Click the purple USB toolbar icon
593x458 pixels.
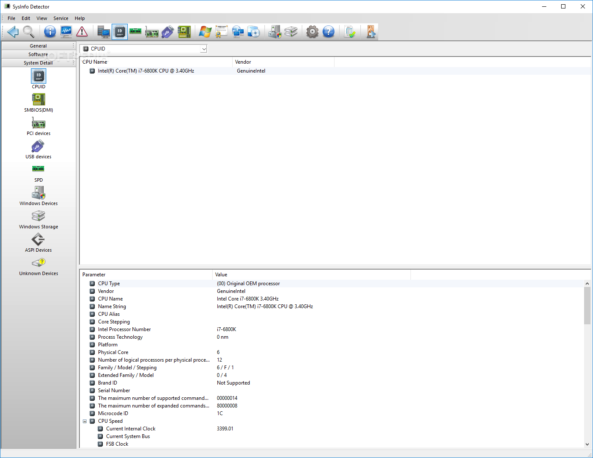click(x=168, y=32)
